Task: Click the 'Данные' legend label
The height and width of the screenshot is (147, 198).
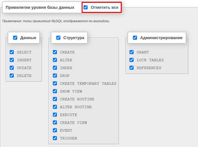Action: pos(28,38)
